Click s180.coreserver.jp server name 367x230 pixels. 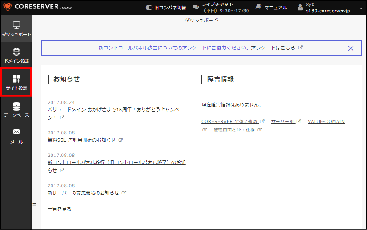tap(328, 11)
